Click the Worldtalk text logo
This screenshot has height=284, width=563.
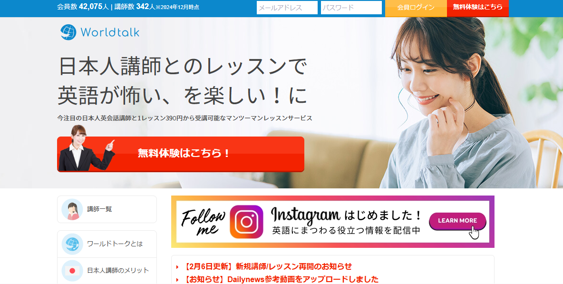[110, 32]
